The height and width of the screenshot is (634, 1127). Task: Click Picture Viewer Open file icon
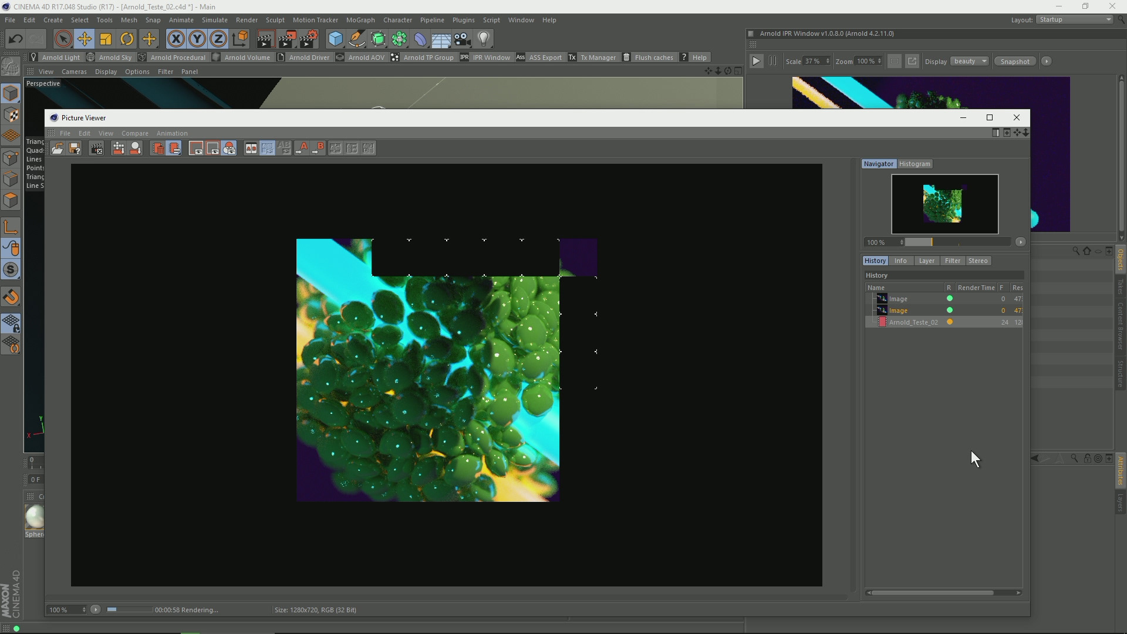click(x=58, y=149)
